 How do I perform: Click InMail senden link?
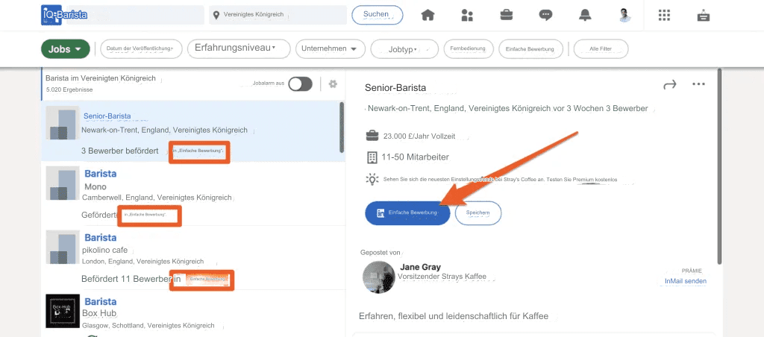coord(686,281)
